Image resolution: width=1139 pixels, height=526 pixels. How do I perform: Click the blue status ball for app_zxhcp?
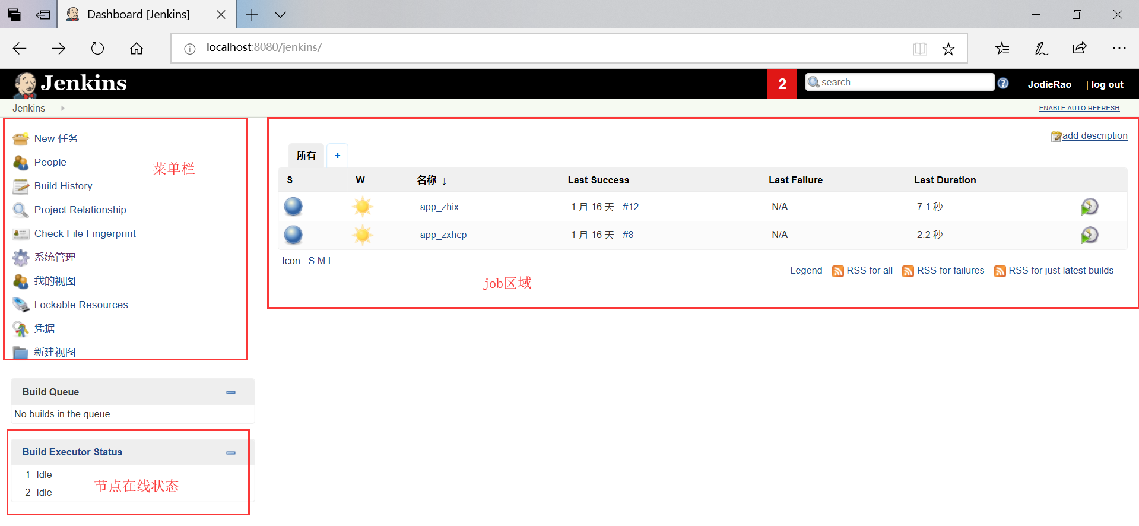click(x=293, y=235)
